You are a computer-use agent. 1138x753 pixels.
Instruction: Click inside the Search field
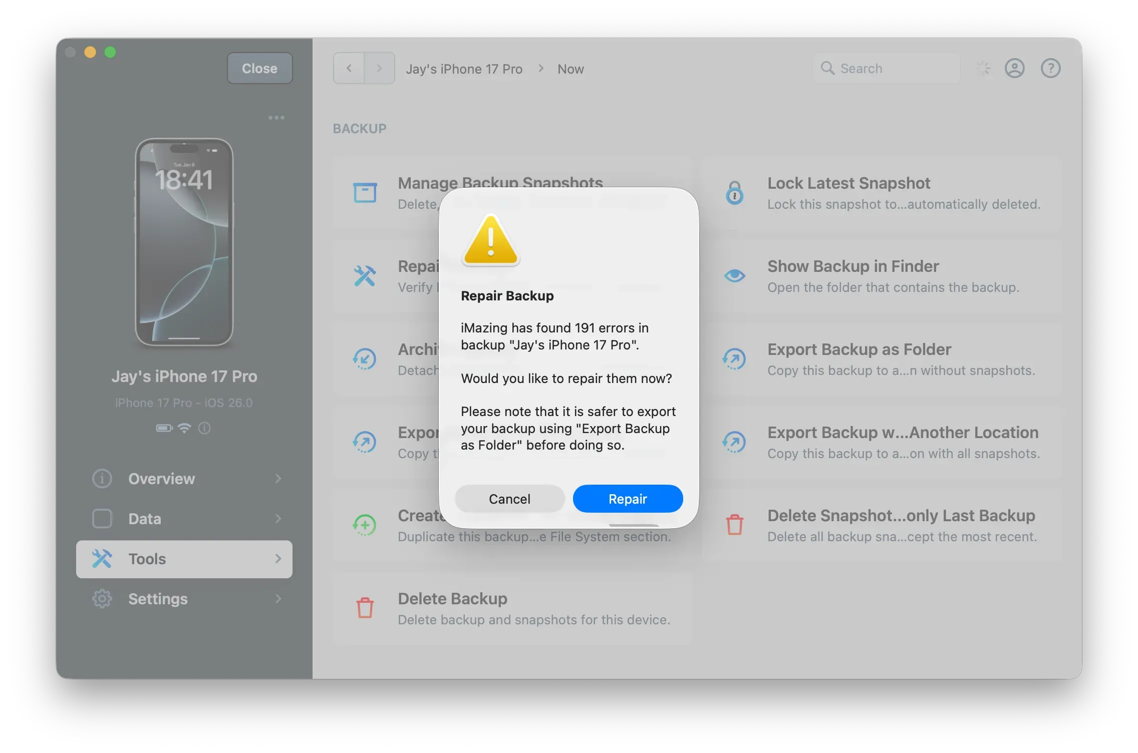click(x=887, y=68)
